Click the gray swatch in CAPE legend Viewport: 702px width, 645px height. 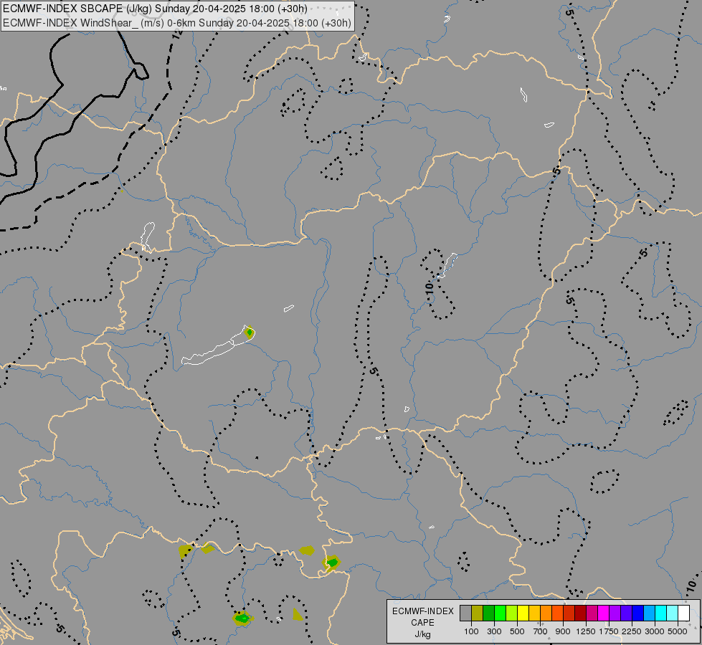465,613
